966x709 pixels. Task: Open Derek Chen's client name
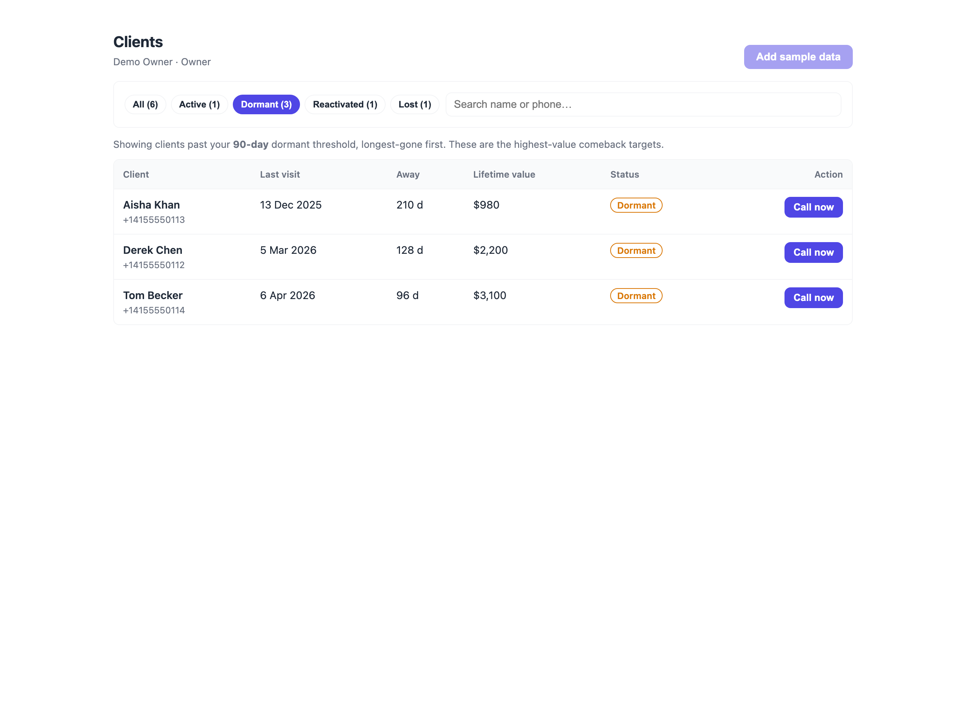(x=152, y=250)
